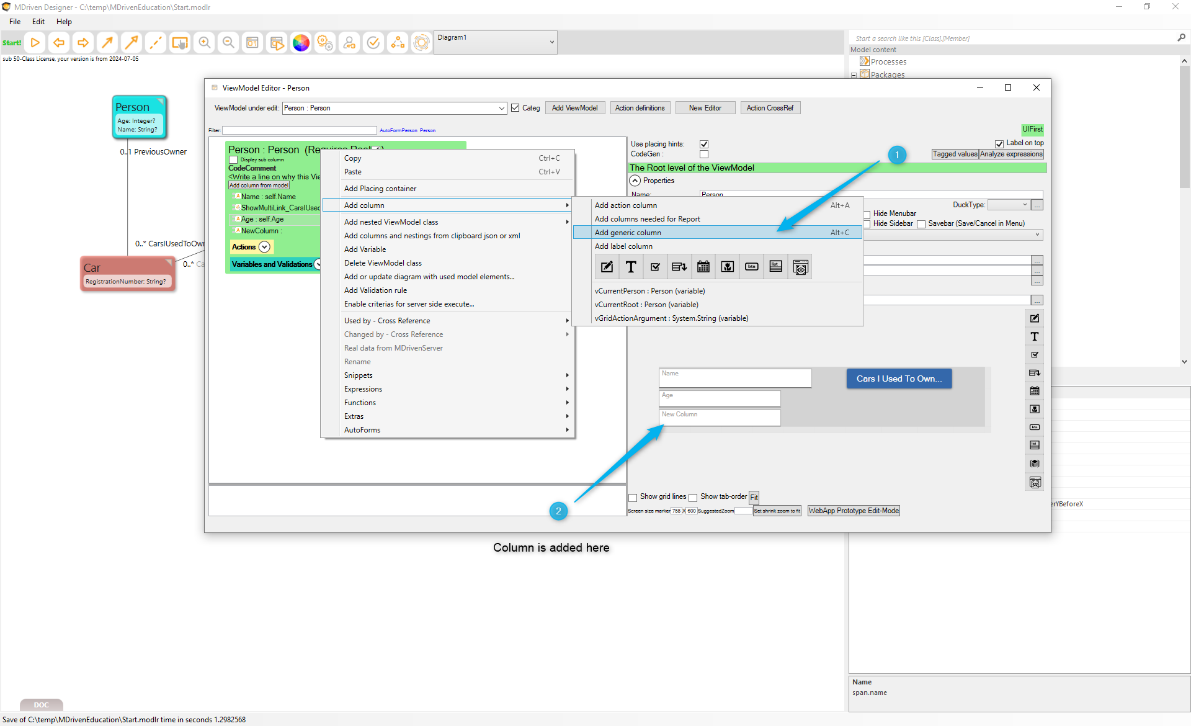Click the orange play/run toolbar icon
The height and width of the screenshot is (726, 1191).
pyautogui.click(x=35, y=43)
